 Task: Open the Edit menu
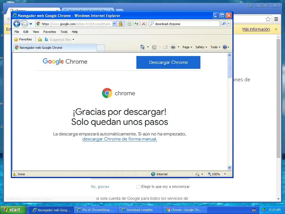(x=26, y=32)
